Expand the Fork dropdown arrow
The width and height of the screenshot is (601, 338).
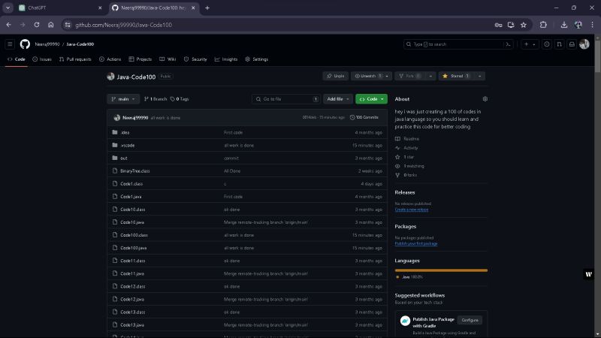tap(430, 76)
